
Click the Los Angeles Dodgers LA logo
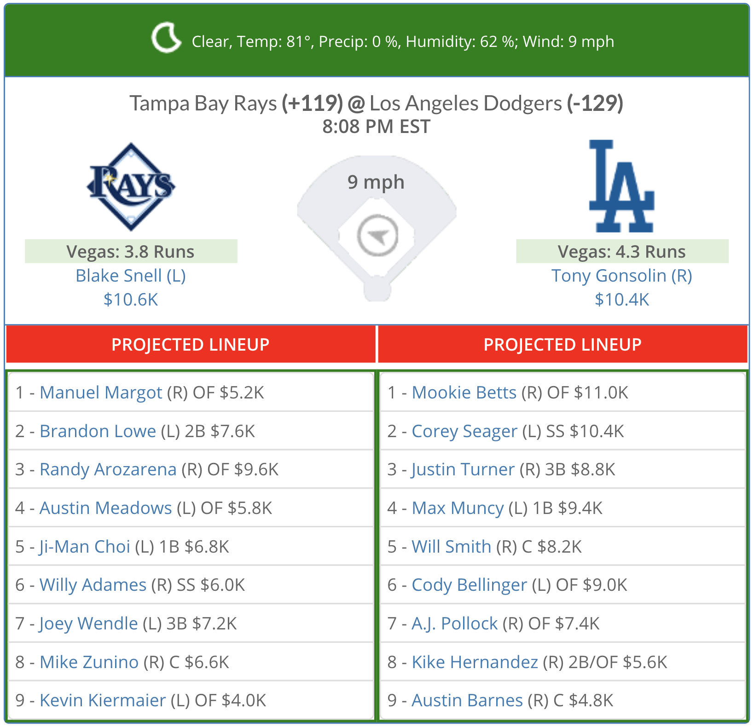[622, 186]
